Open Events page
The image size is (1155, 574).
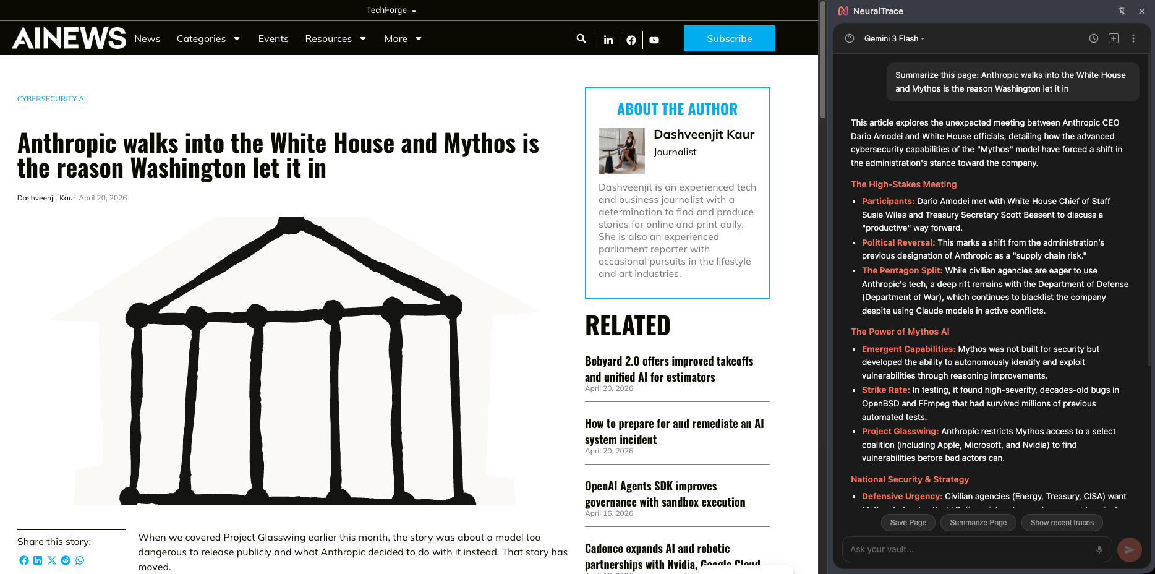tap(273, 38)
